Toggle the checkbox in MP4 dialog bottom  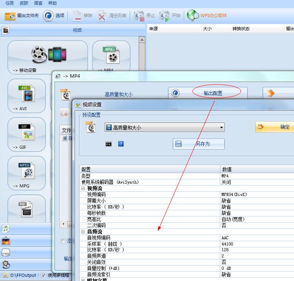pos(63,241)
